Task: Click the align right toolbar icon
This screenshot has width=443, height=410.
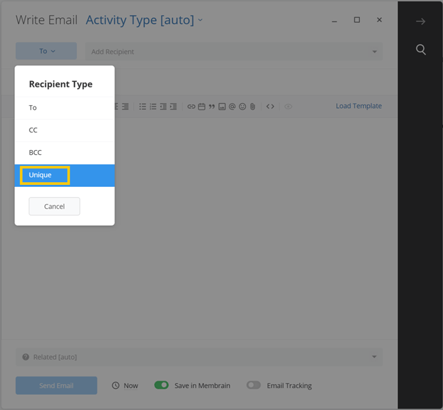Action: (125, 106)
